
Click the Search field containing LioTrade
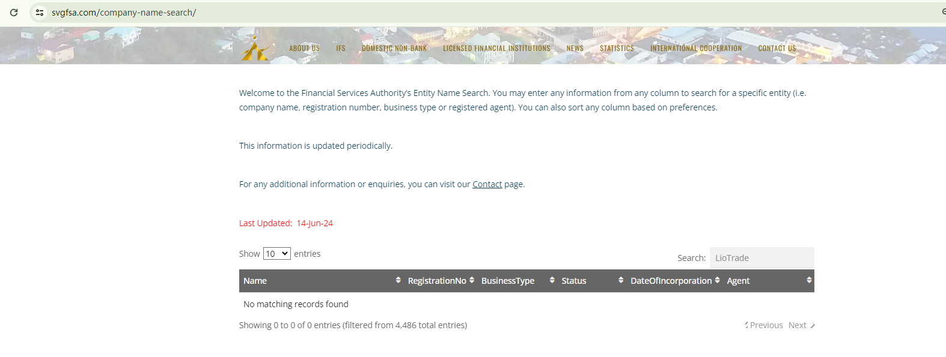761,258
